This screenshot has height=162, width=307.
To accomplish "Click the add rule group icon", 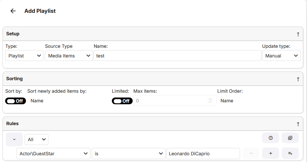I will (290, 138).
